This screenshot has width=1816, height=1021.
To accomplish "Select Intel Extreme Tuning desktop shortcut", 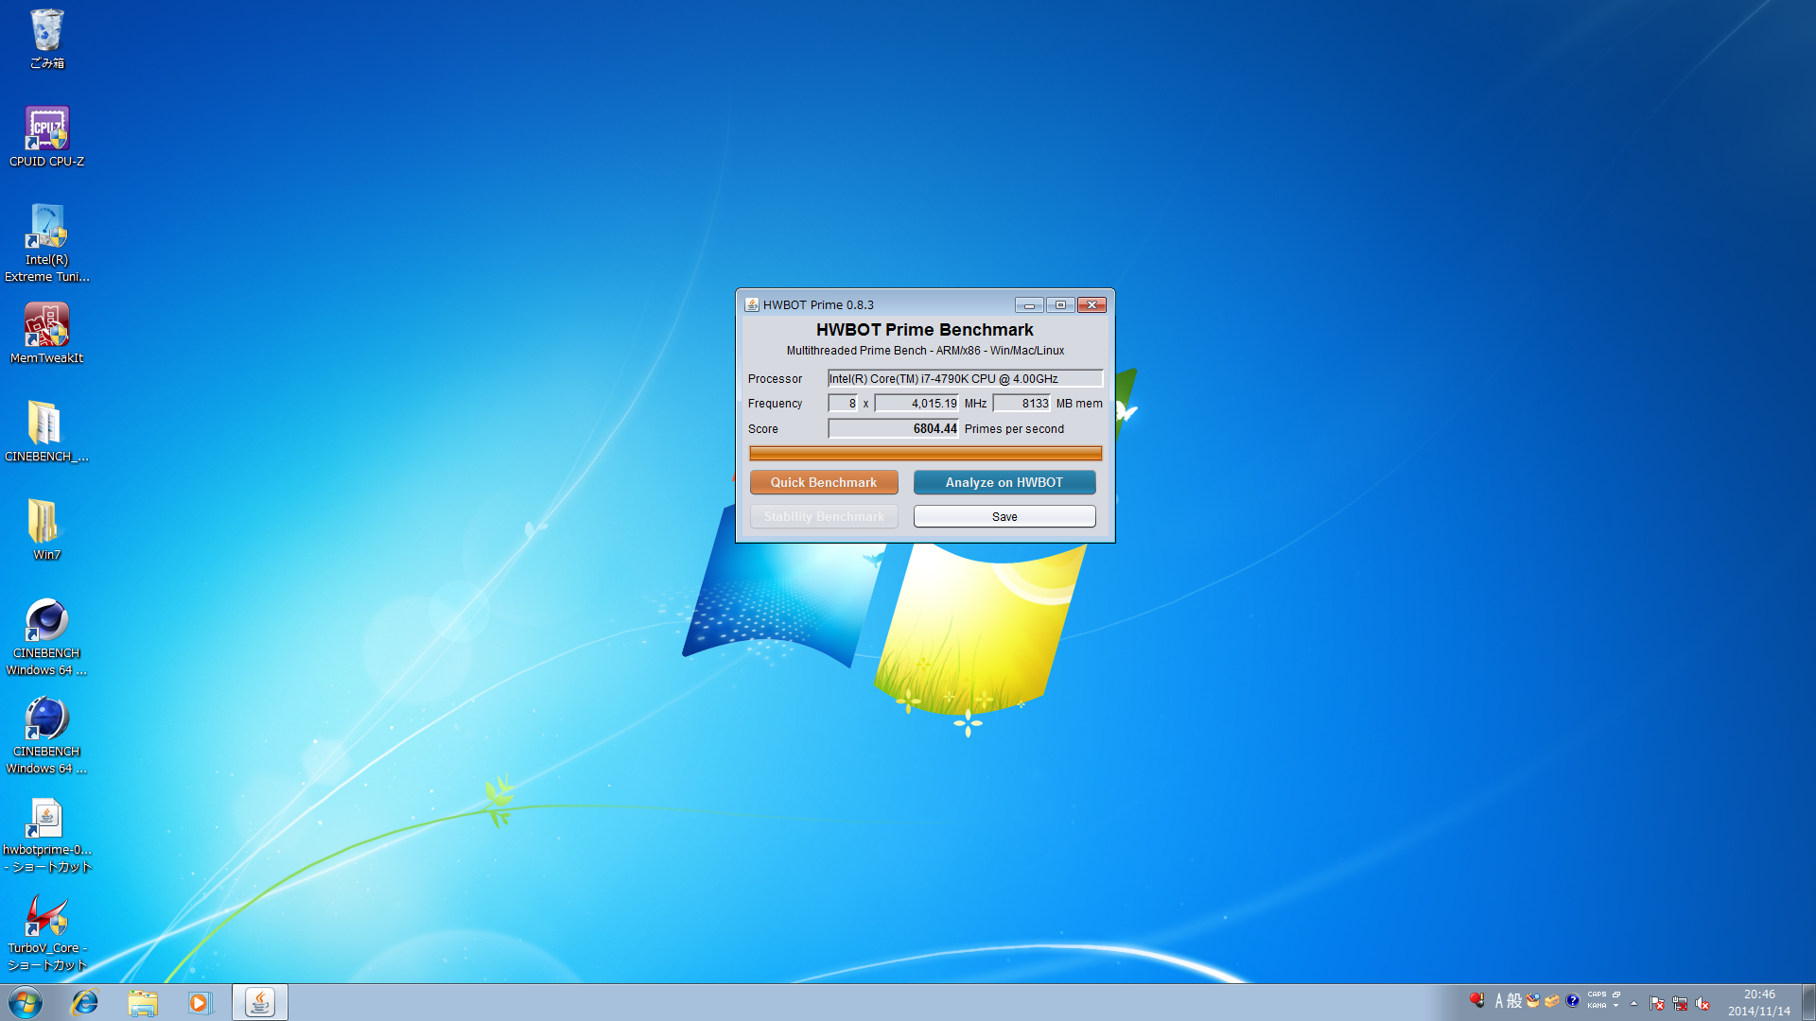I will (46, 244).
